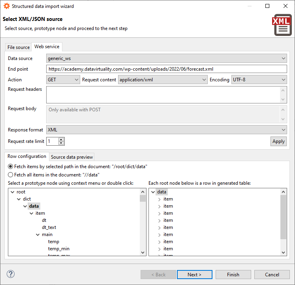The height and width of the screenshot is (285, 295).
Task: Expand the first item node in generated table
Action: click(x=160, y=199)
